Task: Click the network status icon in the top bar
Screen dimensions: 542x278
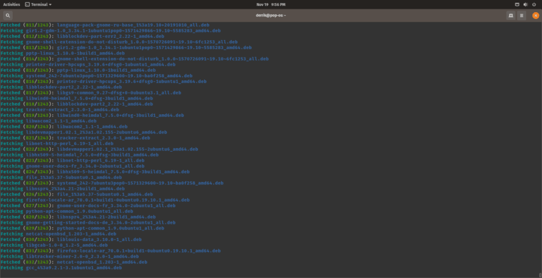Action: coord(517,4)
